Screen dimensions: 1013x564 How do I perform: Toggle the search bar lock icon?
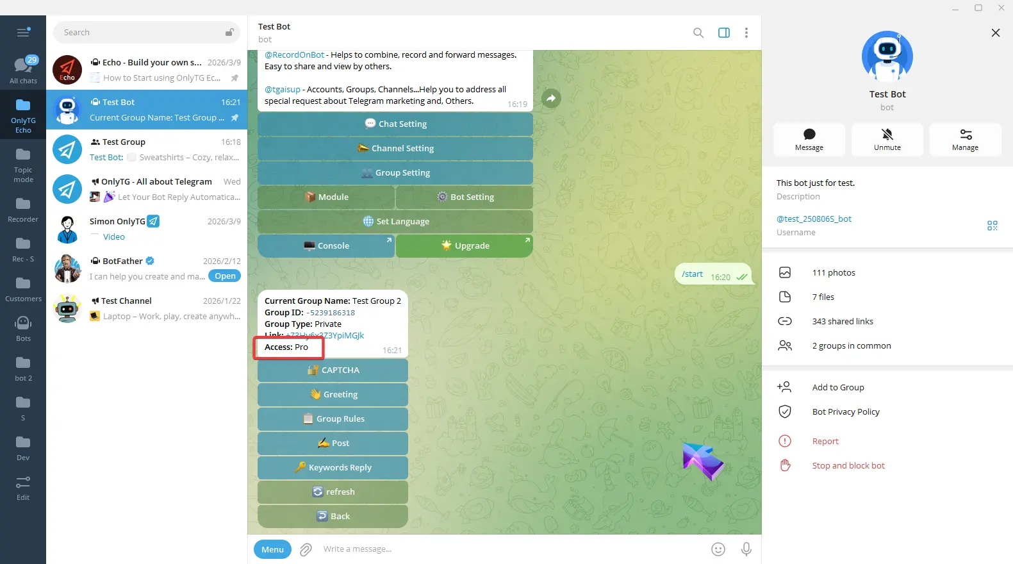tap(229, 33)
